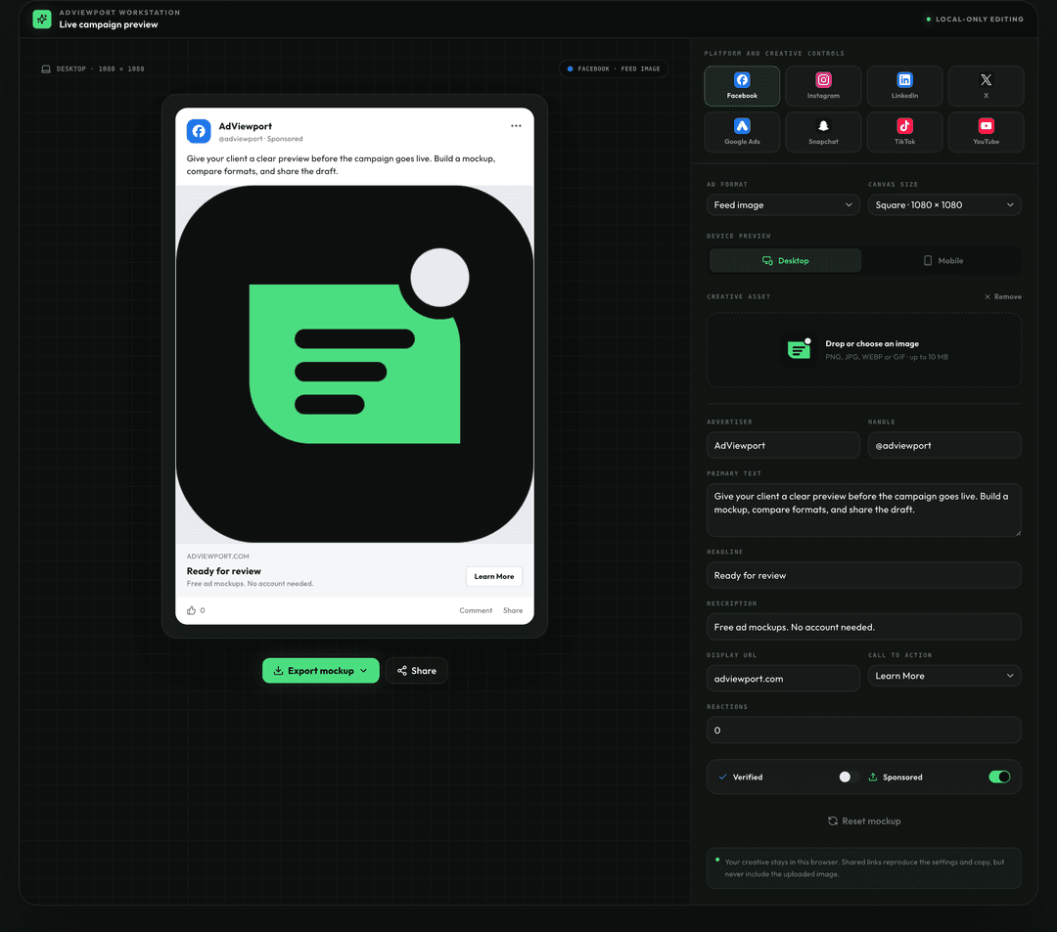Open the Call to Action dropdown
The width and height of the screenshot is (1057, 932).
pyautogui.click(x=943, y=676)
